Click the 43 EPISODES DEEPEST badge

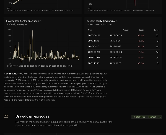tap(147, 117)
